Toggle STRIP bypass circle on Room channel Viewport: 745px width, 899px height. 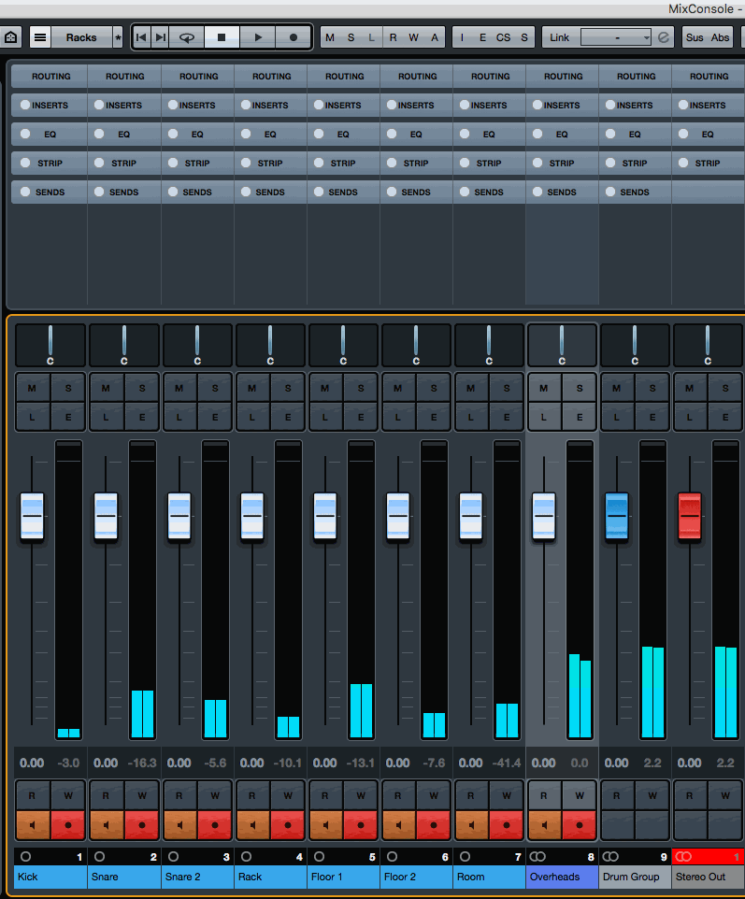pos(465,163)
